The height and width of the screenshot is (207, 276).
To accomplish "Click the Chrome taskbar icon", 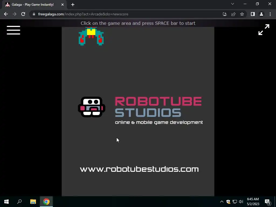I will 46,202.
